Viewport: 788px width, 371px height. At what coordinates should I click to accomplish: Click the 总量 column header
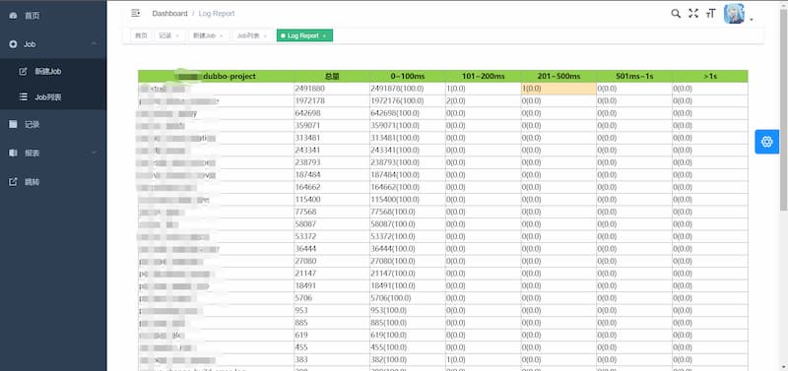point(332,77)
